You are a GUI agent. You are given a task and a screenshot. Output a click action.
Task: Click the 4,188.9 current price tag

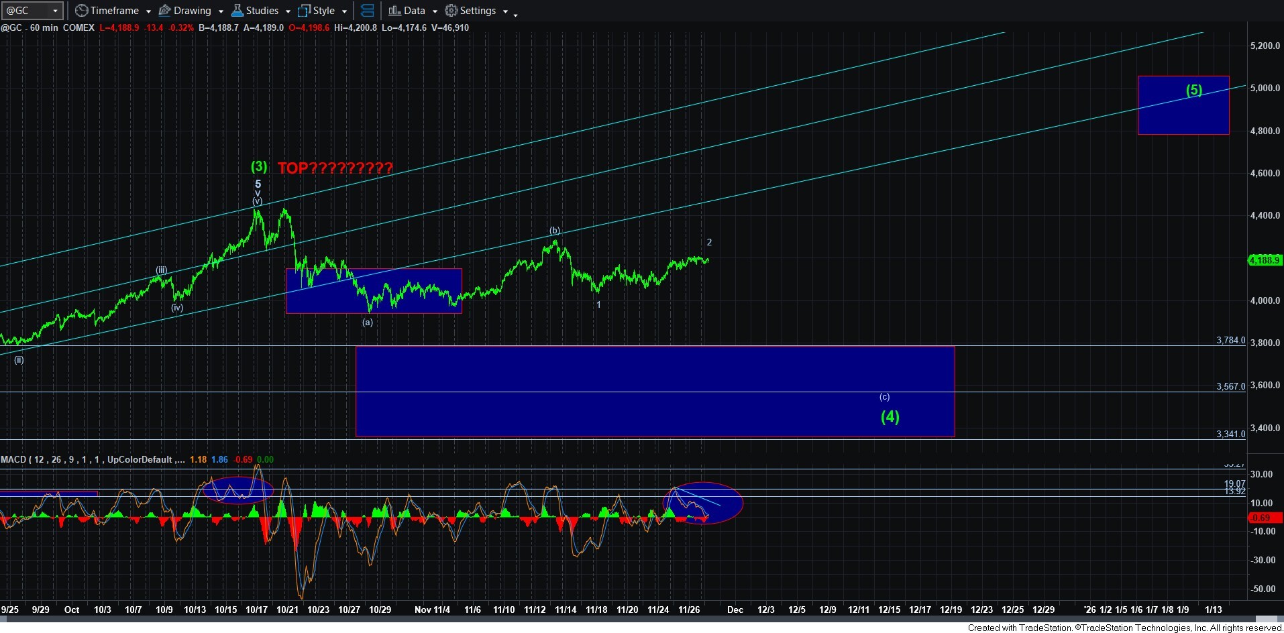pyautogui.click(x=1264, y=260)
